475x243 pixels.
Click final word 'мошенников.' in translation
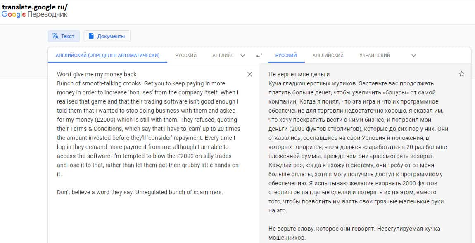tap(287, 238)
